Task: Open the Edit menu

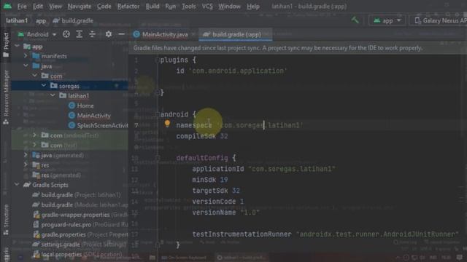Action: tap(37, 7)
